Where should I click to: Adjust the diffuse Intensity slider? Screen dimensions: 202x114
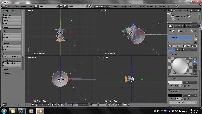pyautogui.click(x=175, y=86)
